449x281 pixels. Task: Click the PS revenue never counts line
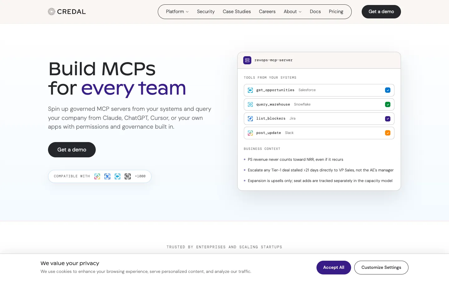295,160
